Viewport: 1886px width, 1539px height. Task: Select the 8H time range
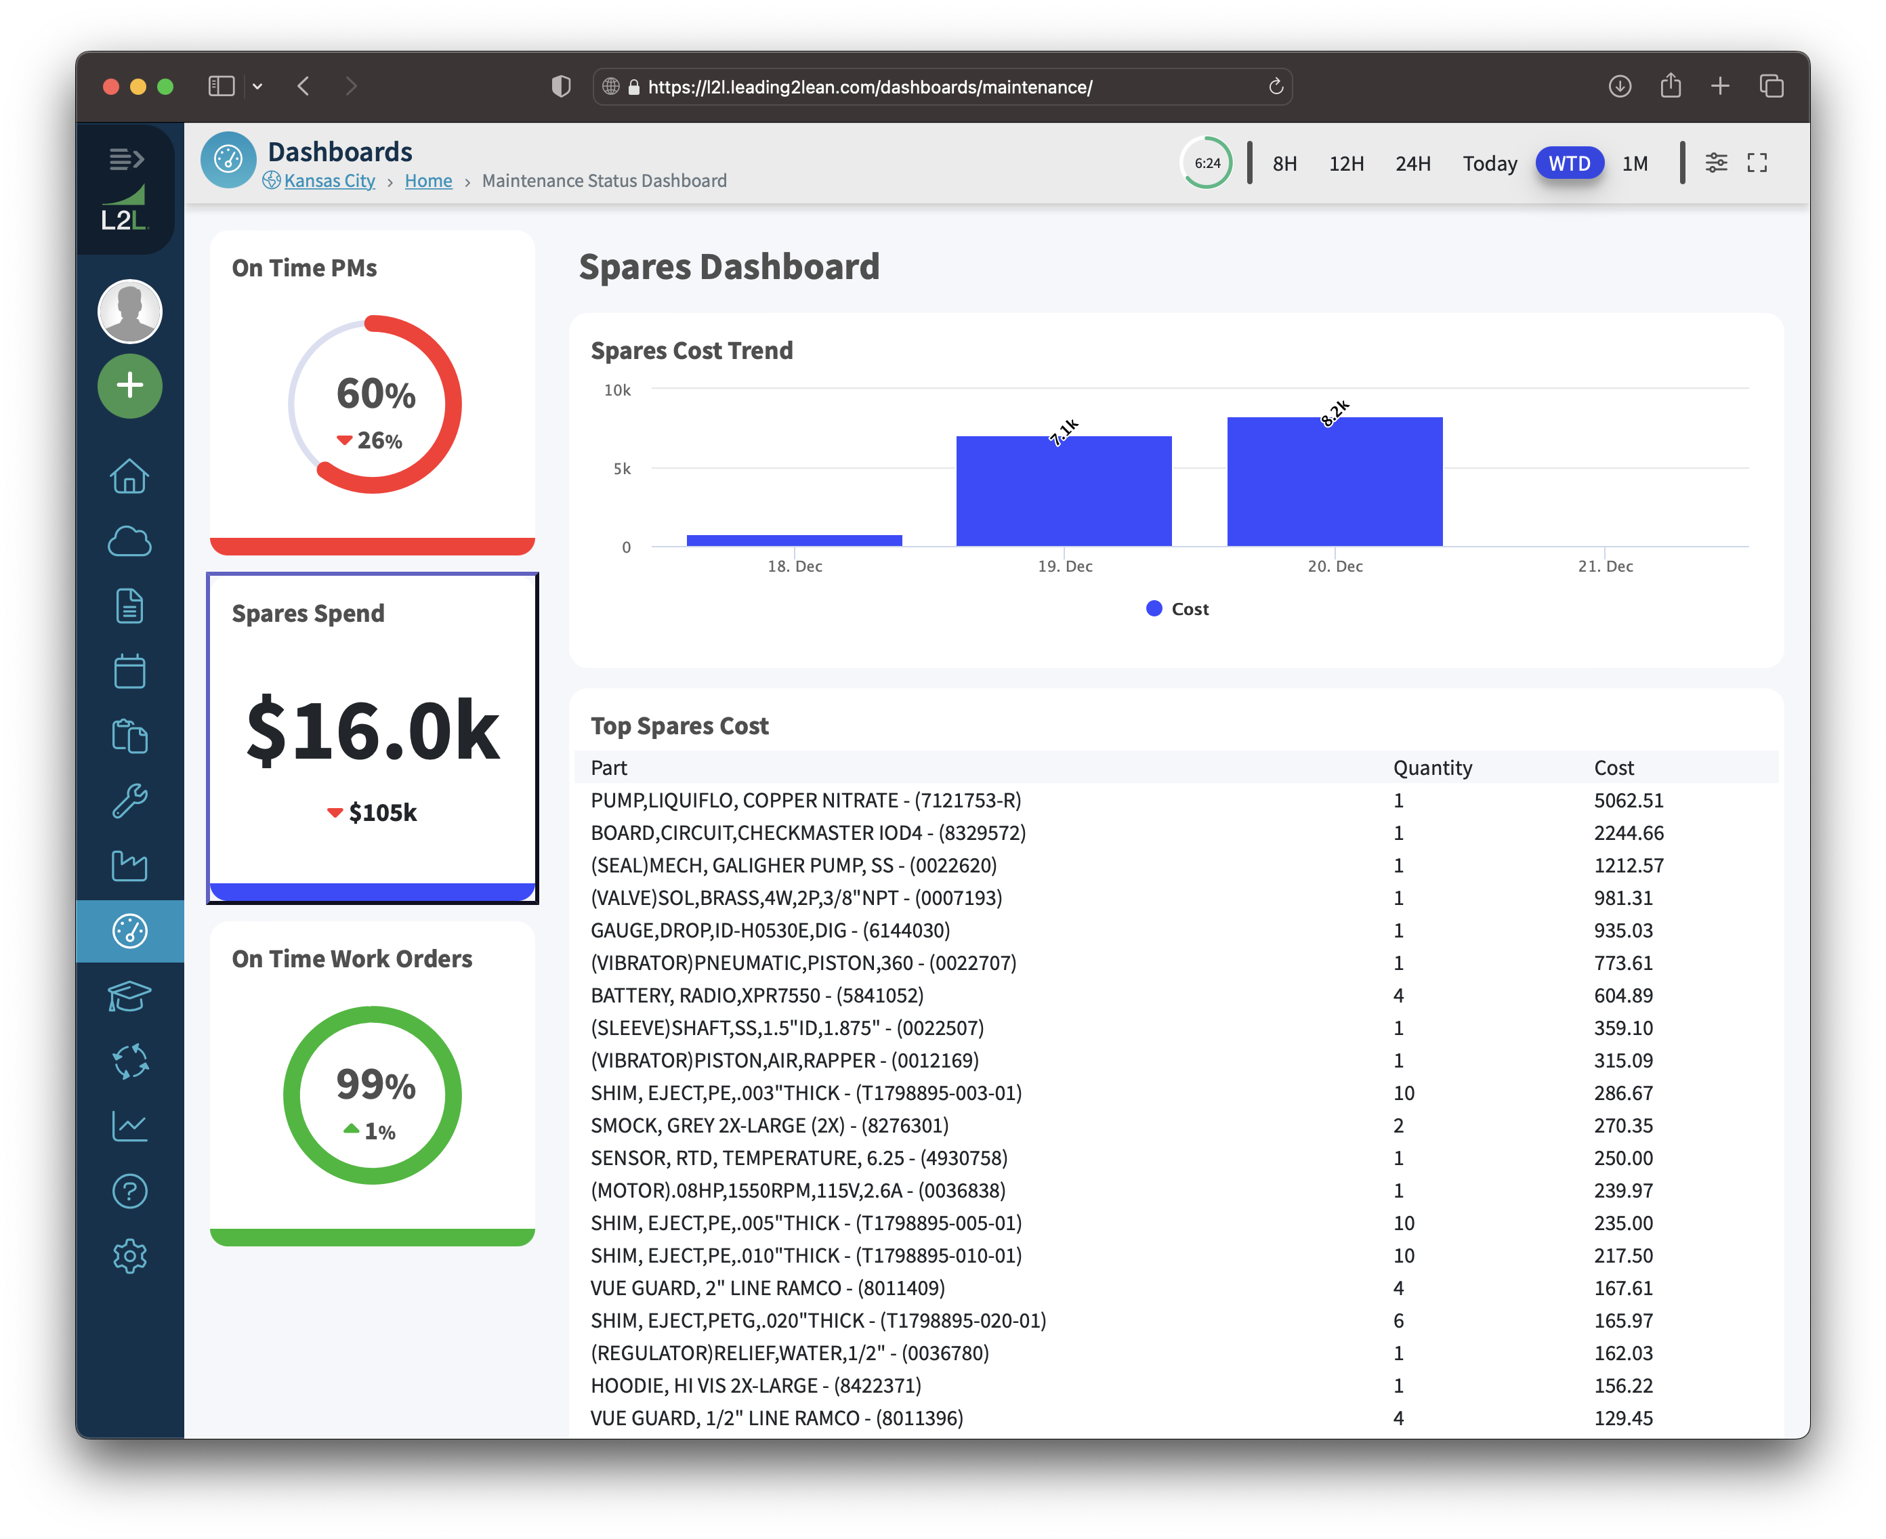coord(1285,163)
